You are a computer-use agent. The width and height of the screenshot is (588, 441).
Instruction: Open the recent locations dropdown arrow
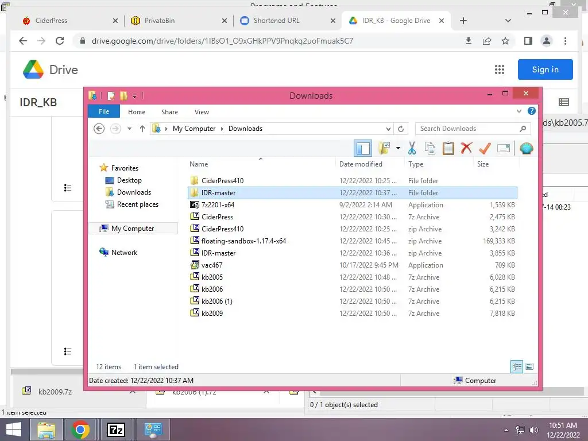click(129, 129)
